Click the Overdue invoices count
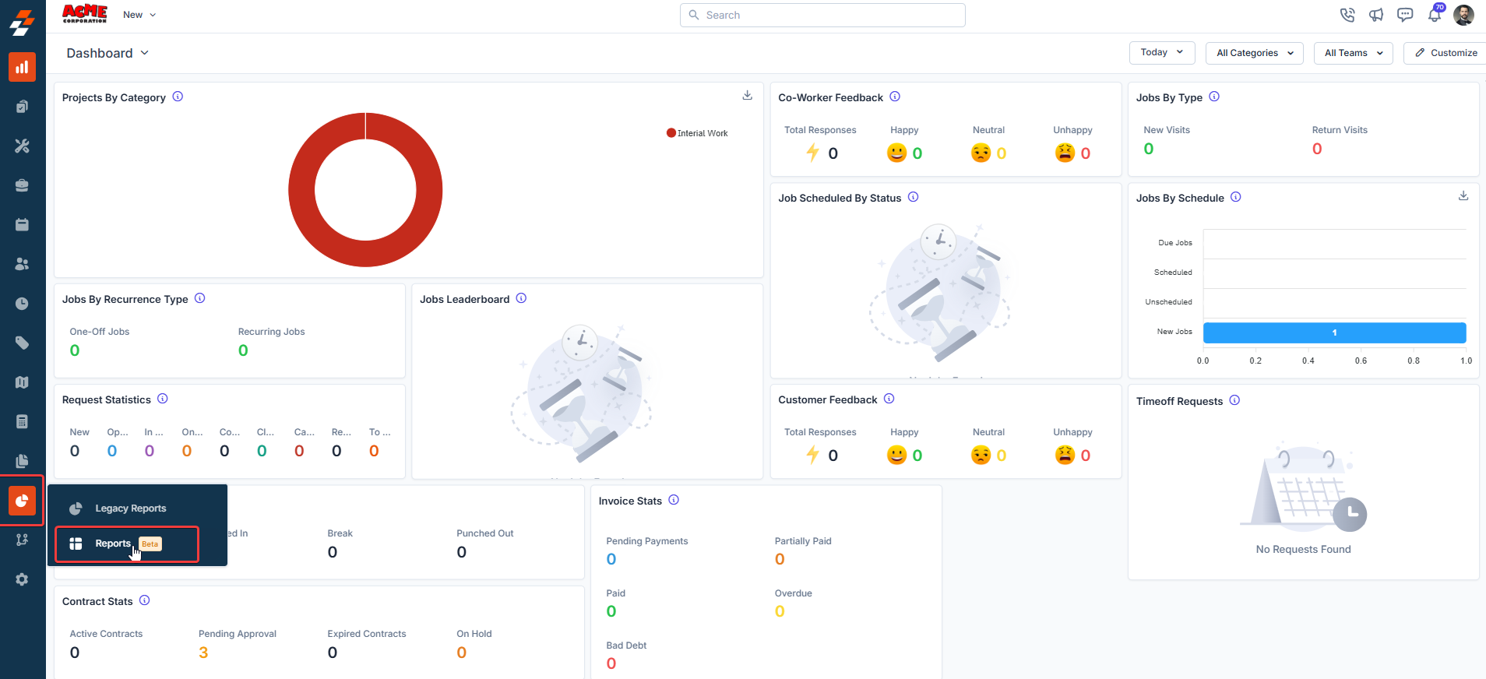The height and width of the screenshot is (679, 1486). pos(780,611)
